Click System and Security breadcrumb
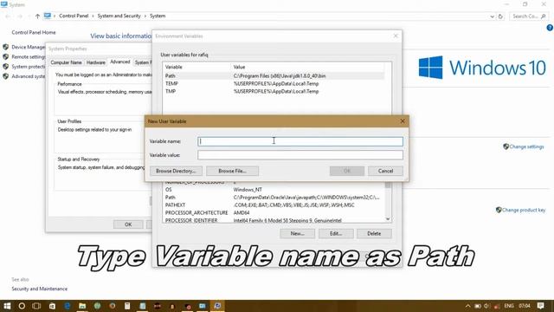The height and width of the screenshot is (312, 554). click(119, 16)
